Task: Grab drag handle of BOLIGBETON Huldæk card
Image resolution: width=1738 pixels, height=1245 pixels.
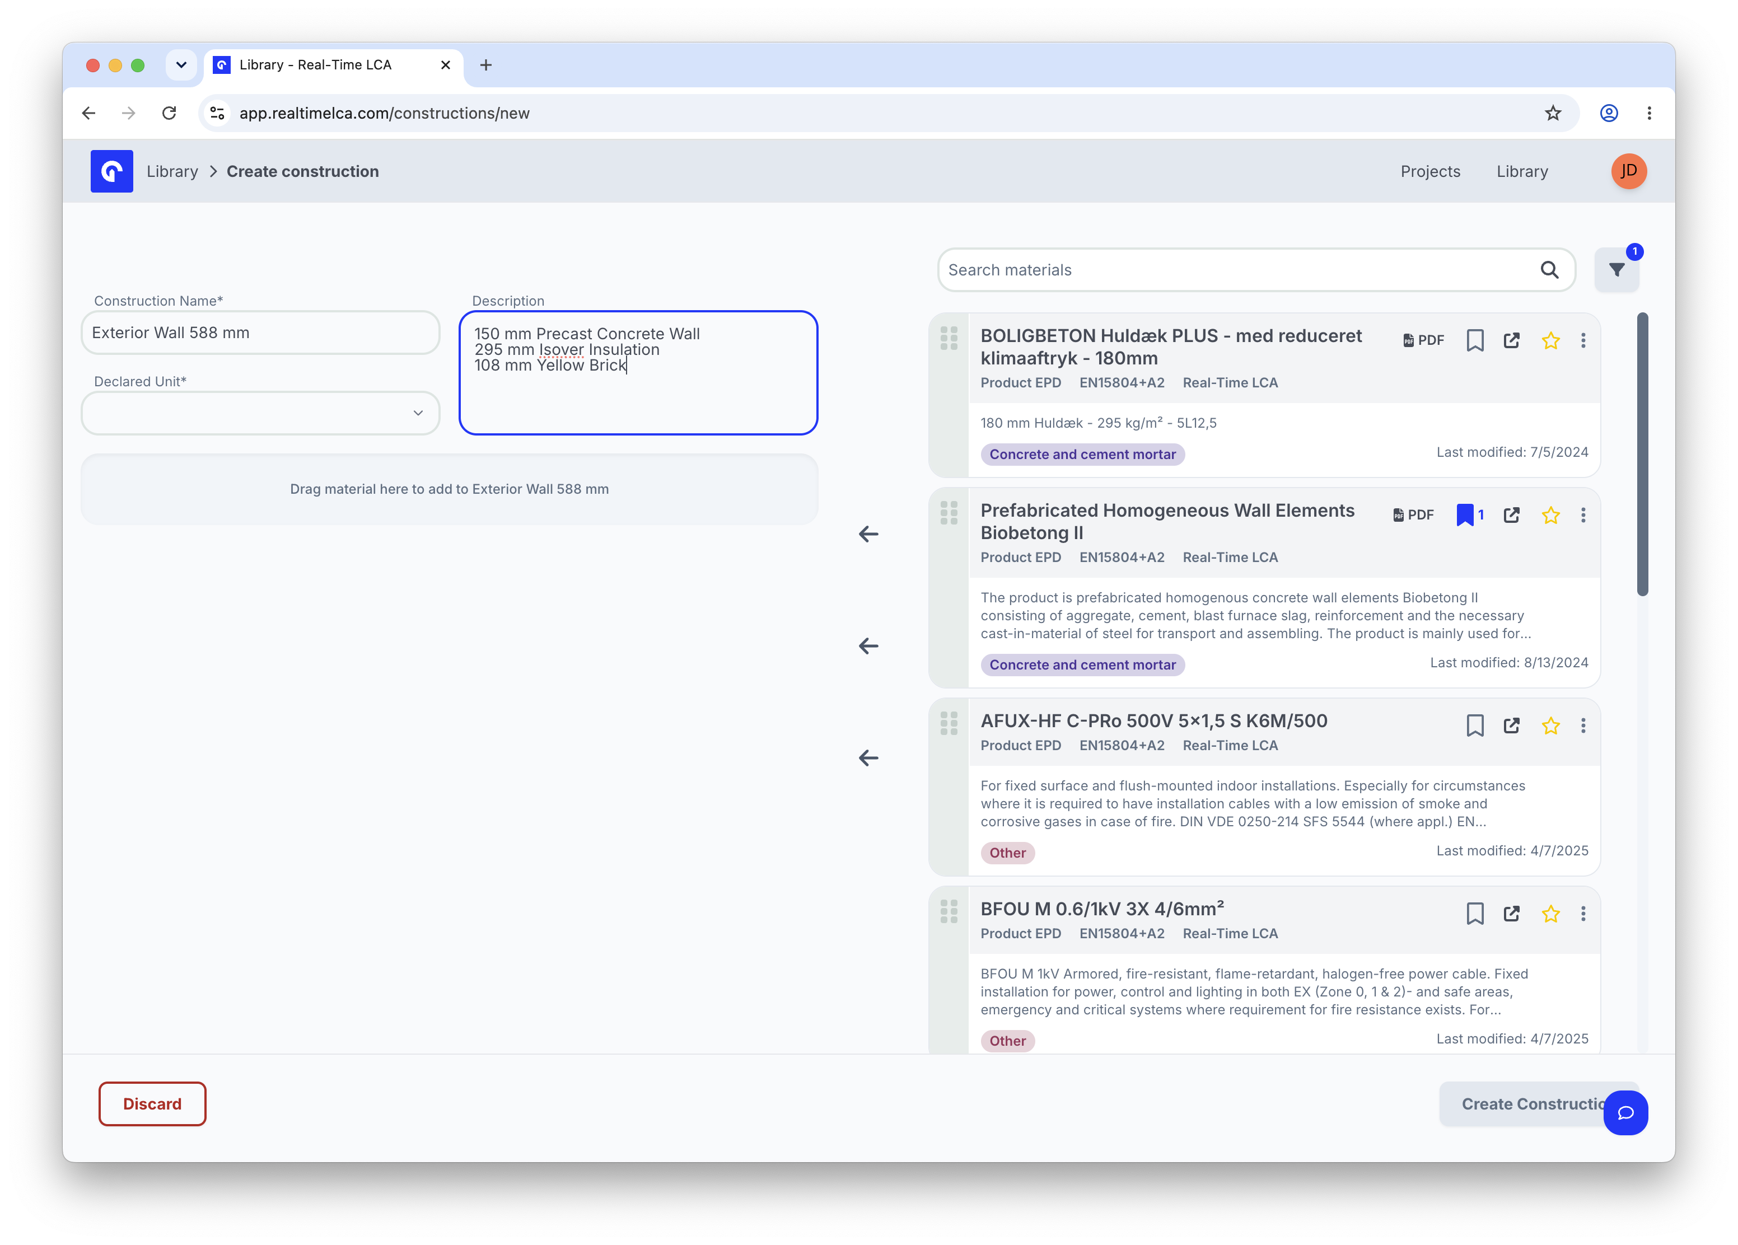Action: [949, 339]
